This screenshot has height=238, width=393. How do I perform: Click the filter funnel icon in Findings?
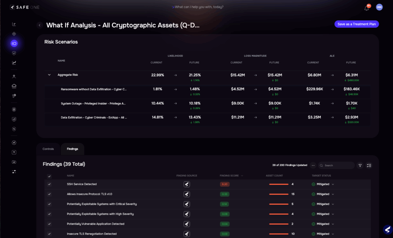point(360,166)
